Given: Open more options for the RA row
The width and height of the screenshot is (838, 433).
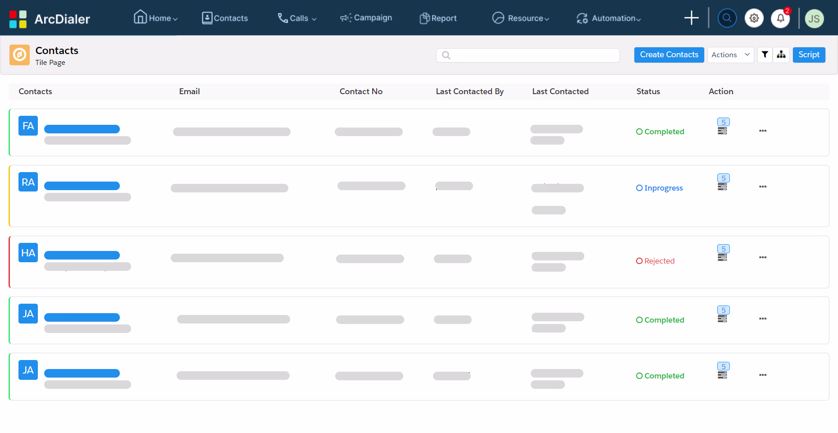Looking at the screenshot, I should [763, 187].
